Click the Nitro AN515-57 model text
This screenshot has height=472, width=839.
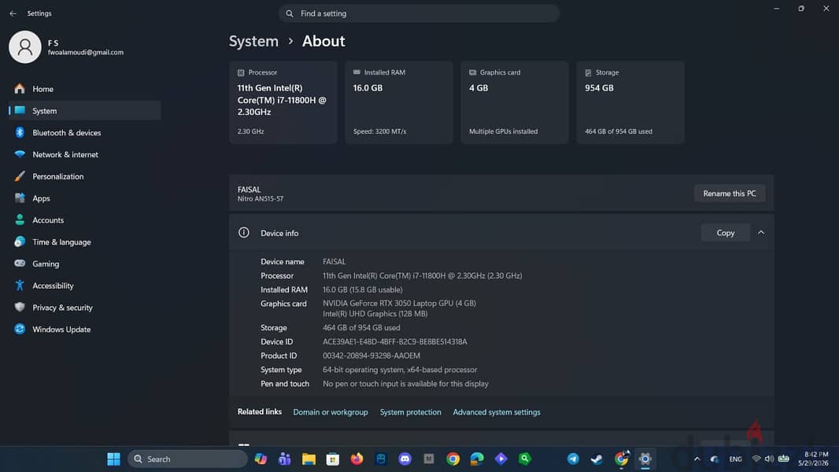(x=261, y=199)
